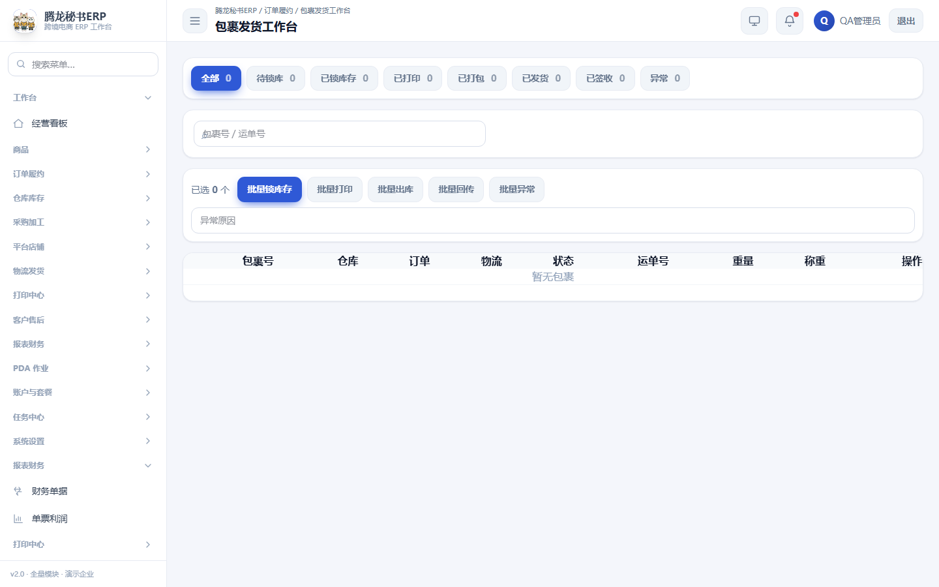The width and height of the screenshot is (939, 587).
Task: Click the chart icon next to 单票利润
Action: [18, 519]
